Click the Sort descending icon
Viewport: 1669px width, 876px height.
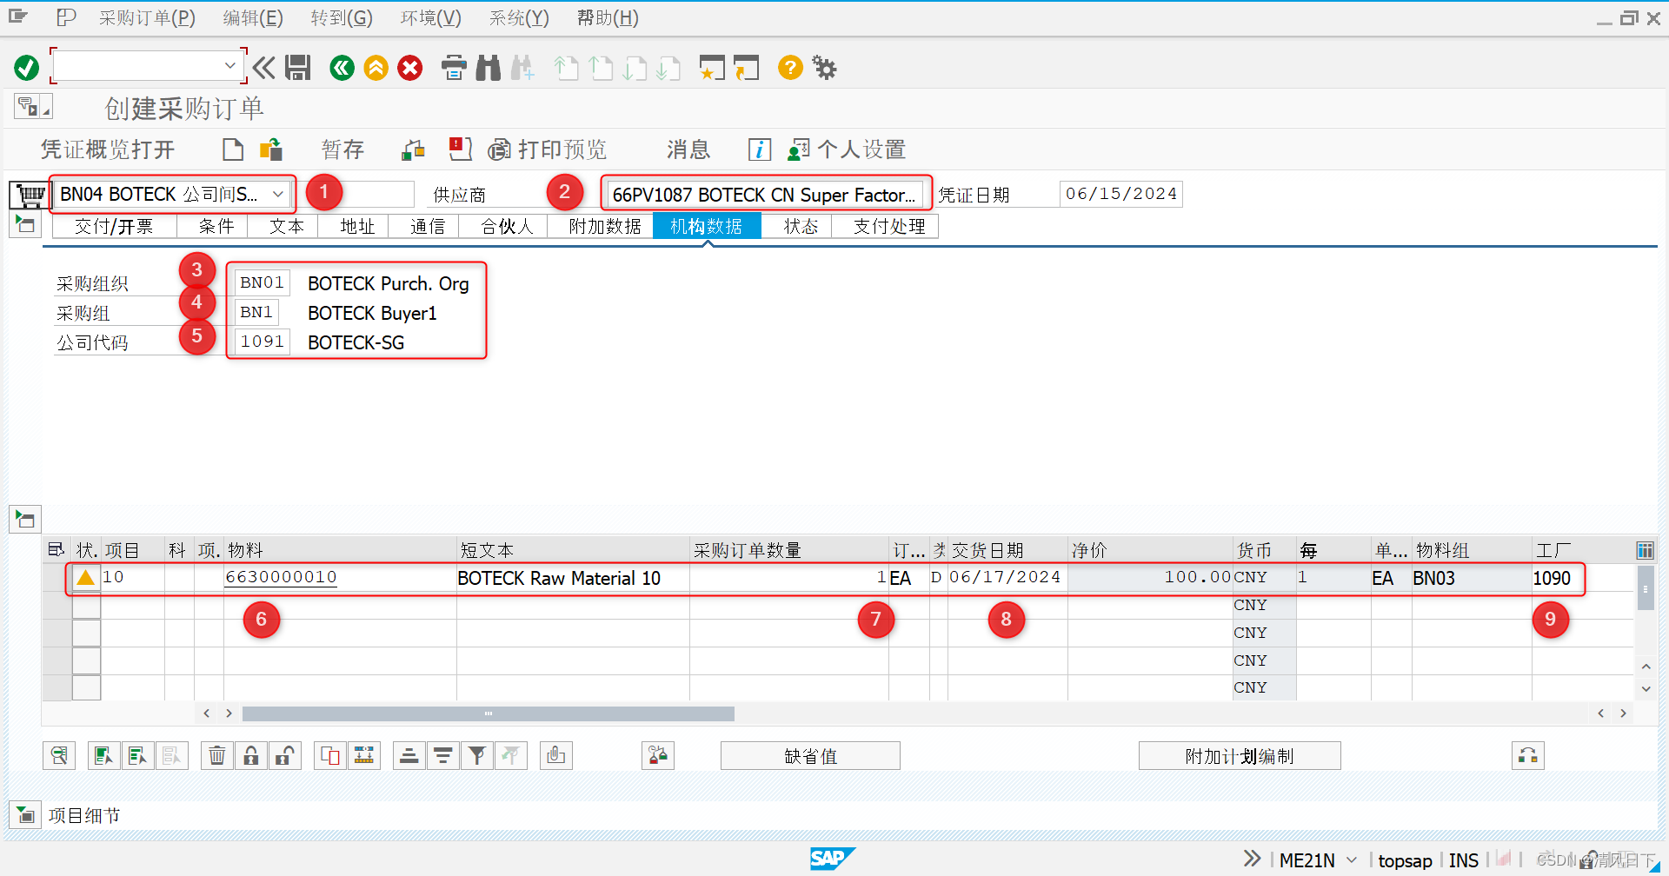(442, 756)
